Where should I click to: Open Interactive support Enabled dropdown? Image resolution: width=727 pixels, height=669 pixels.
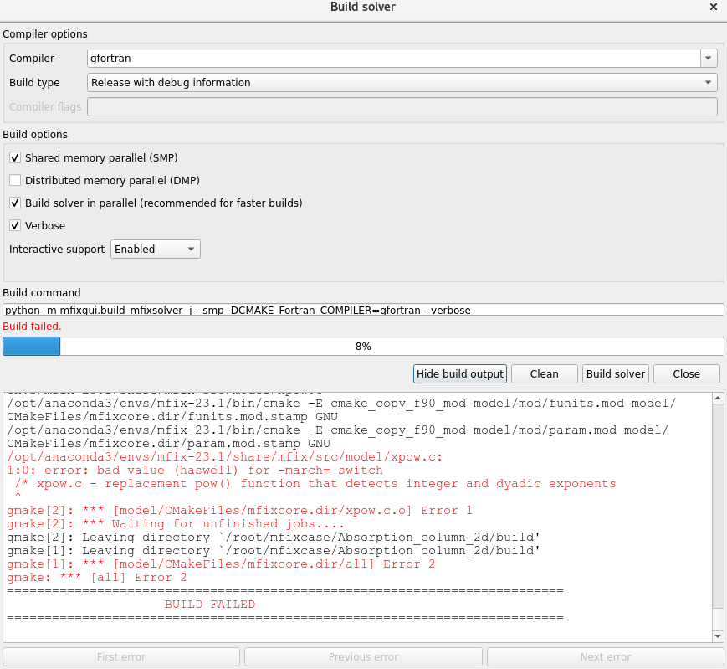156,250
